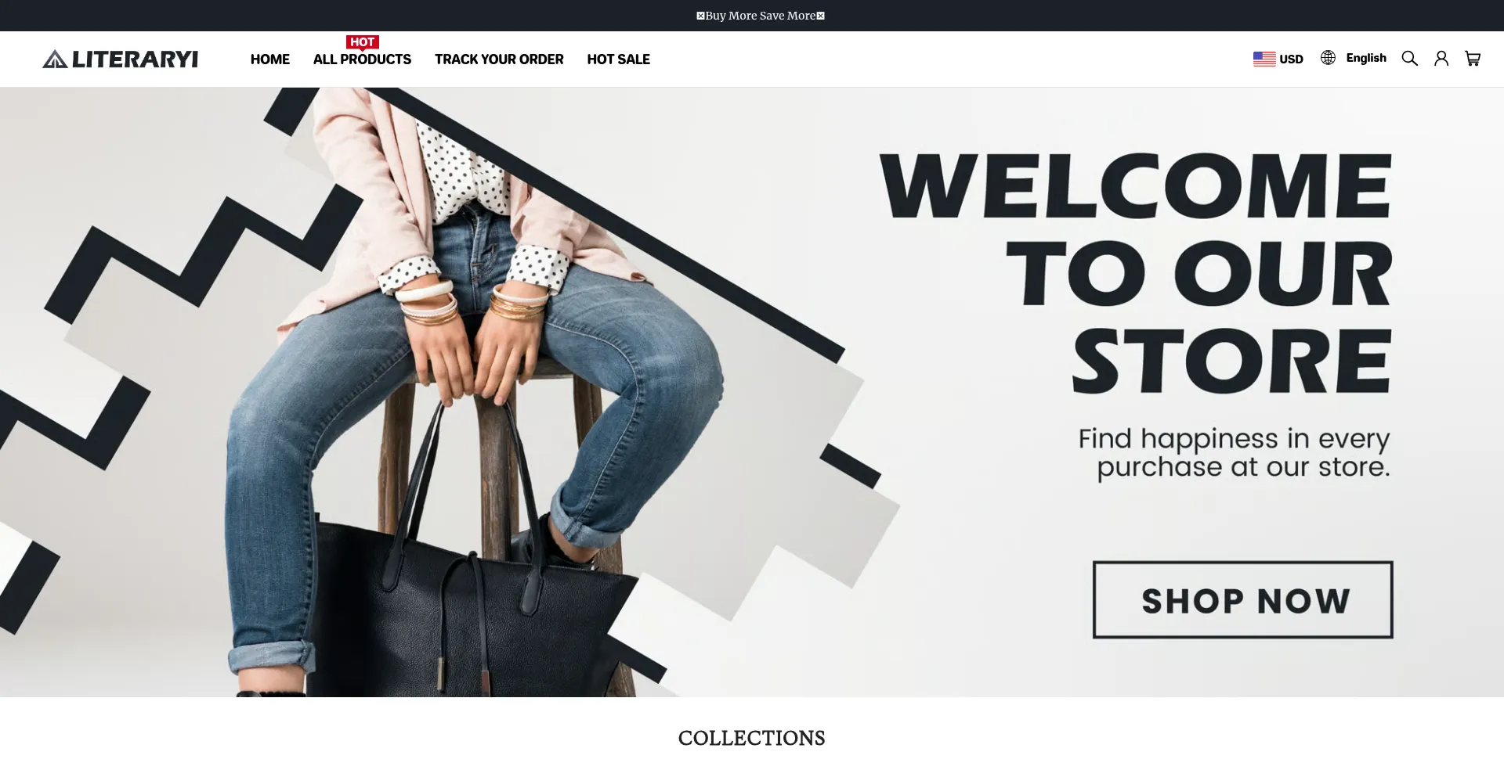Click the LITERARYI triangle logo
The image size is (1504, 777).
point(55,59)
